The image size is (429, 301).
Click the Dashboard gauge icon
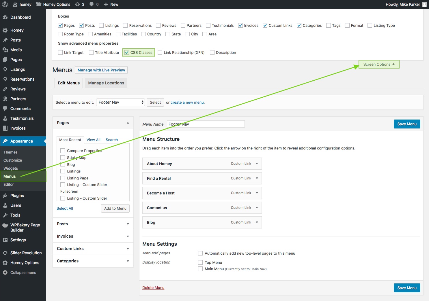pos(5,17)
